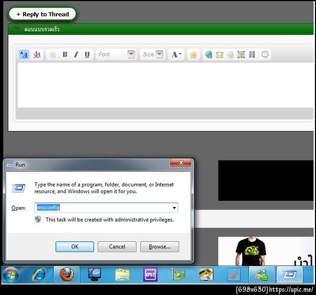
Task: Click the insert video film icon
Action: [x=252, y=55]
